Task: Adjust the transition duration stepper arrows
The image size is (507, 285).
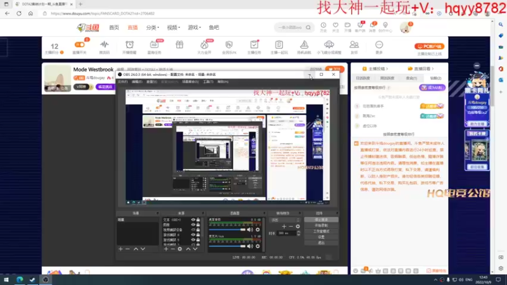Action: pyautogui.click(x=298, y=233)
